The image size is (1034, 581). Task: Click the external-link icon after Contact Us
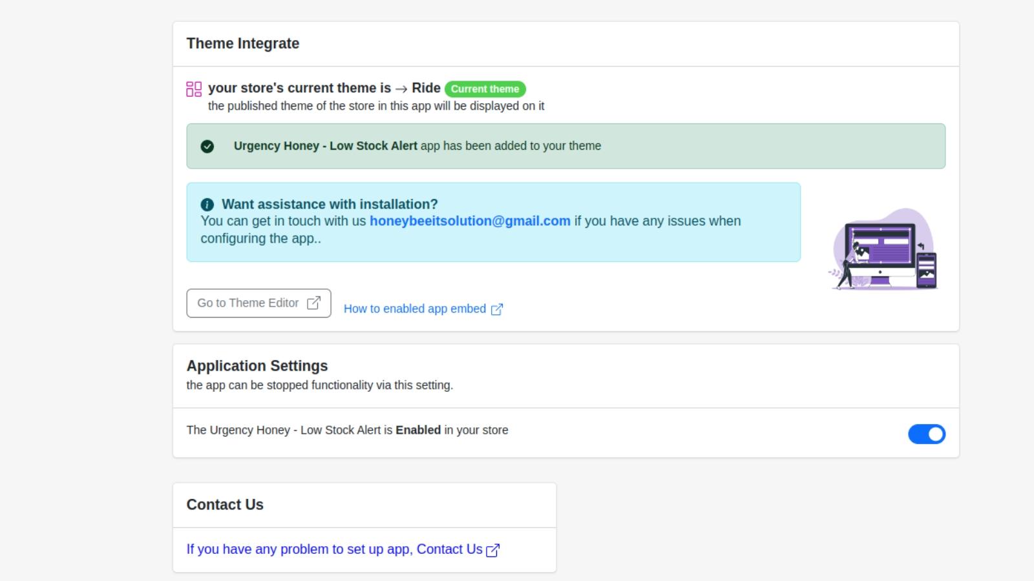point(492,550)
